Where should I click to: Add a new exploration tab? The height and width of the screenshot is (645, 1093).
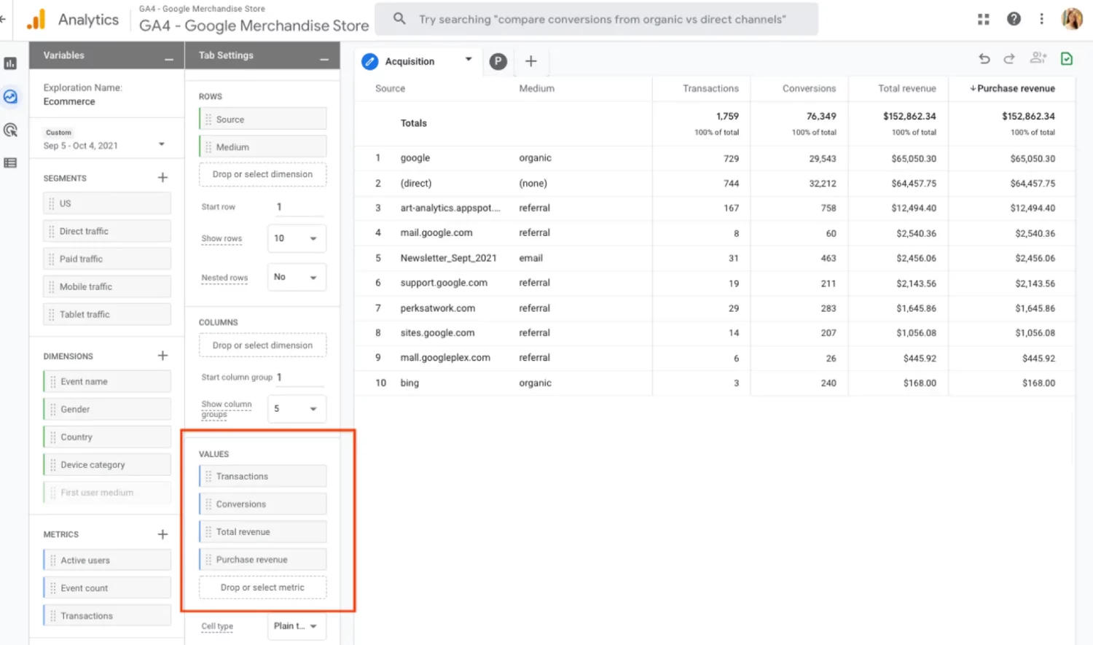pyautogui.click(x=531, y=61)
